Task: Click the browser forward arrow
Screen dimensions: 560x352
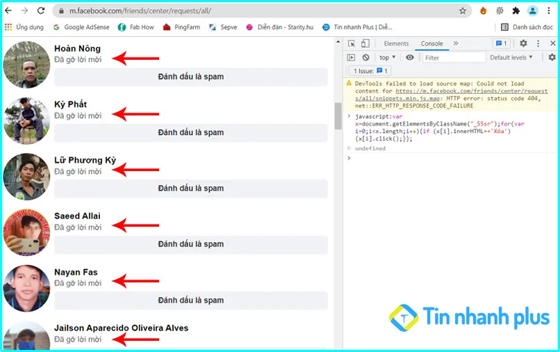Action: pyautogui.click(x=24, y=10)
